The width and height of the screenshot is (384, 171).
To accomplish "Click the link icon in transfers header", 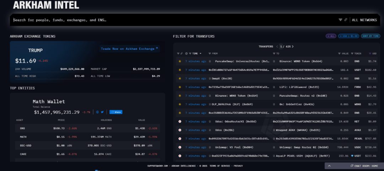I will pos(181,53).
